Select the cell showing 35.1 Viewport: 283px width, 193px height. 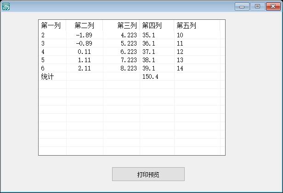coord(149,35)
